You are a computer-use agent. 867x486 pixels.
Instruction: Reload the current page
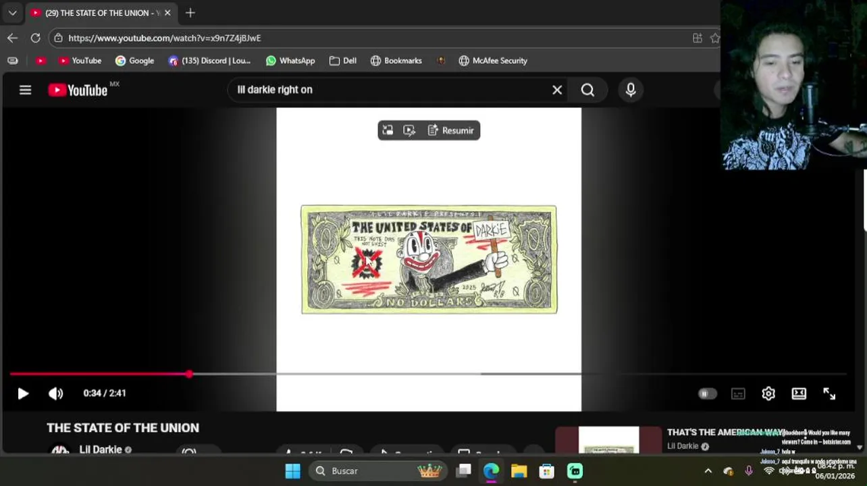pyautogui.click(x=35, y=38)
